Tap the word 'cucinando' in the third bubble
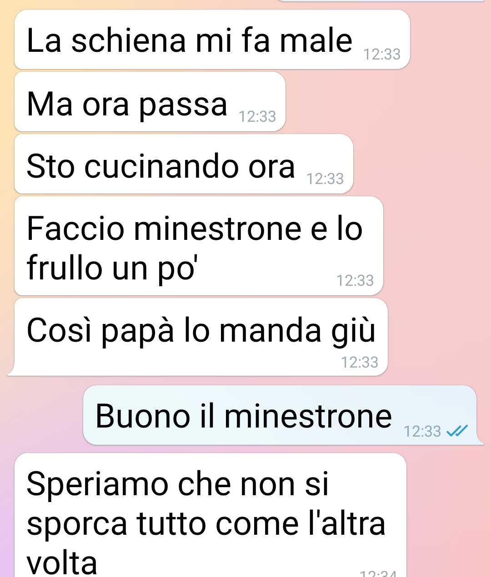This screenshot has height=577, width=491. (x=162, y=166)
